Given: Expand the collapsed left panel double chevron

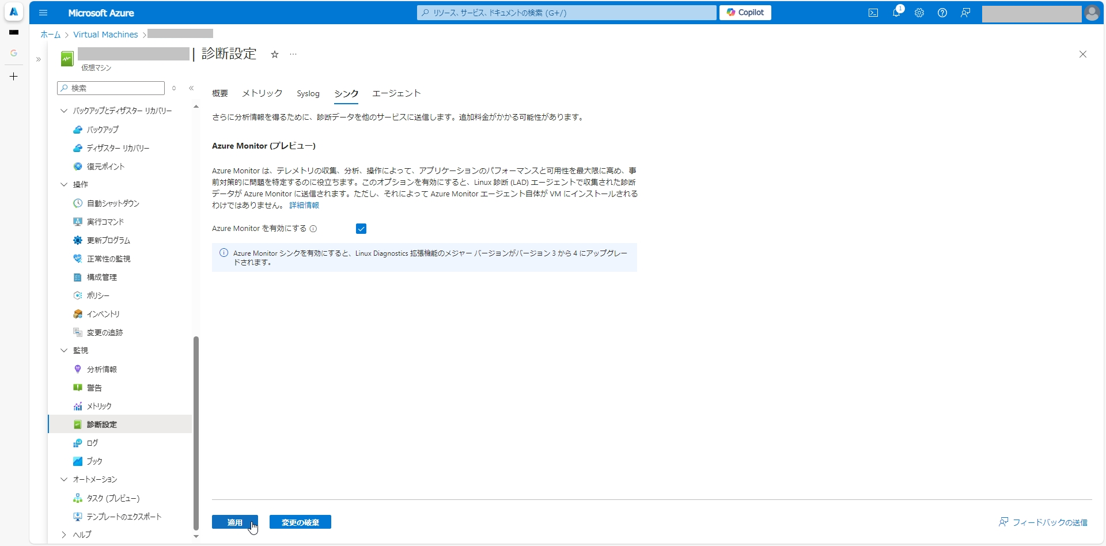Looking at the screenshot, I should [39, 59].
